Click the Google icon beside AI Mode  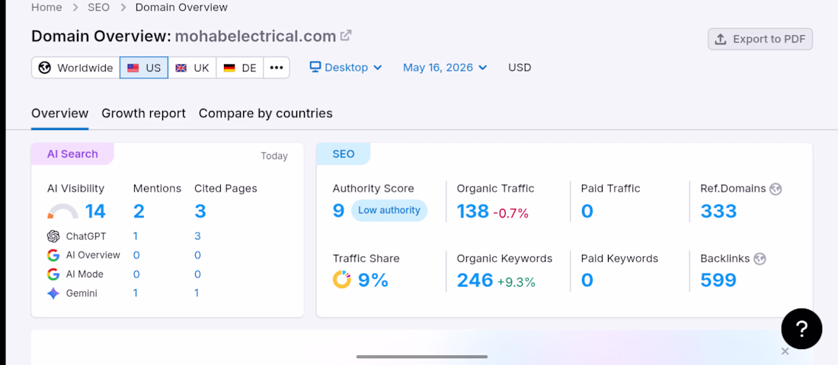coord(53,275)
